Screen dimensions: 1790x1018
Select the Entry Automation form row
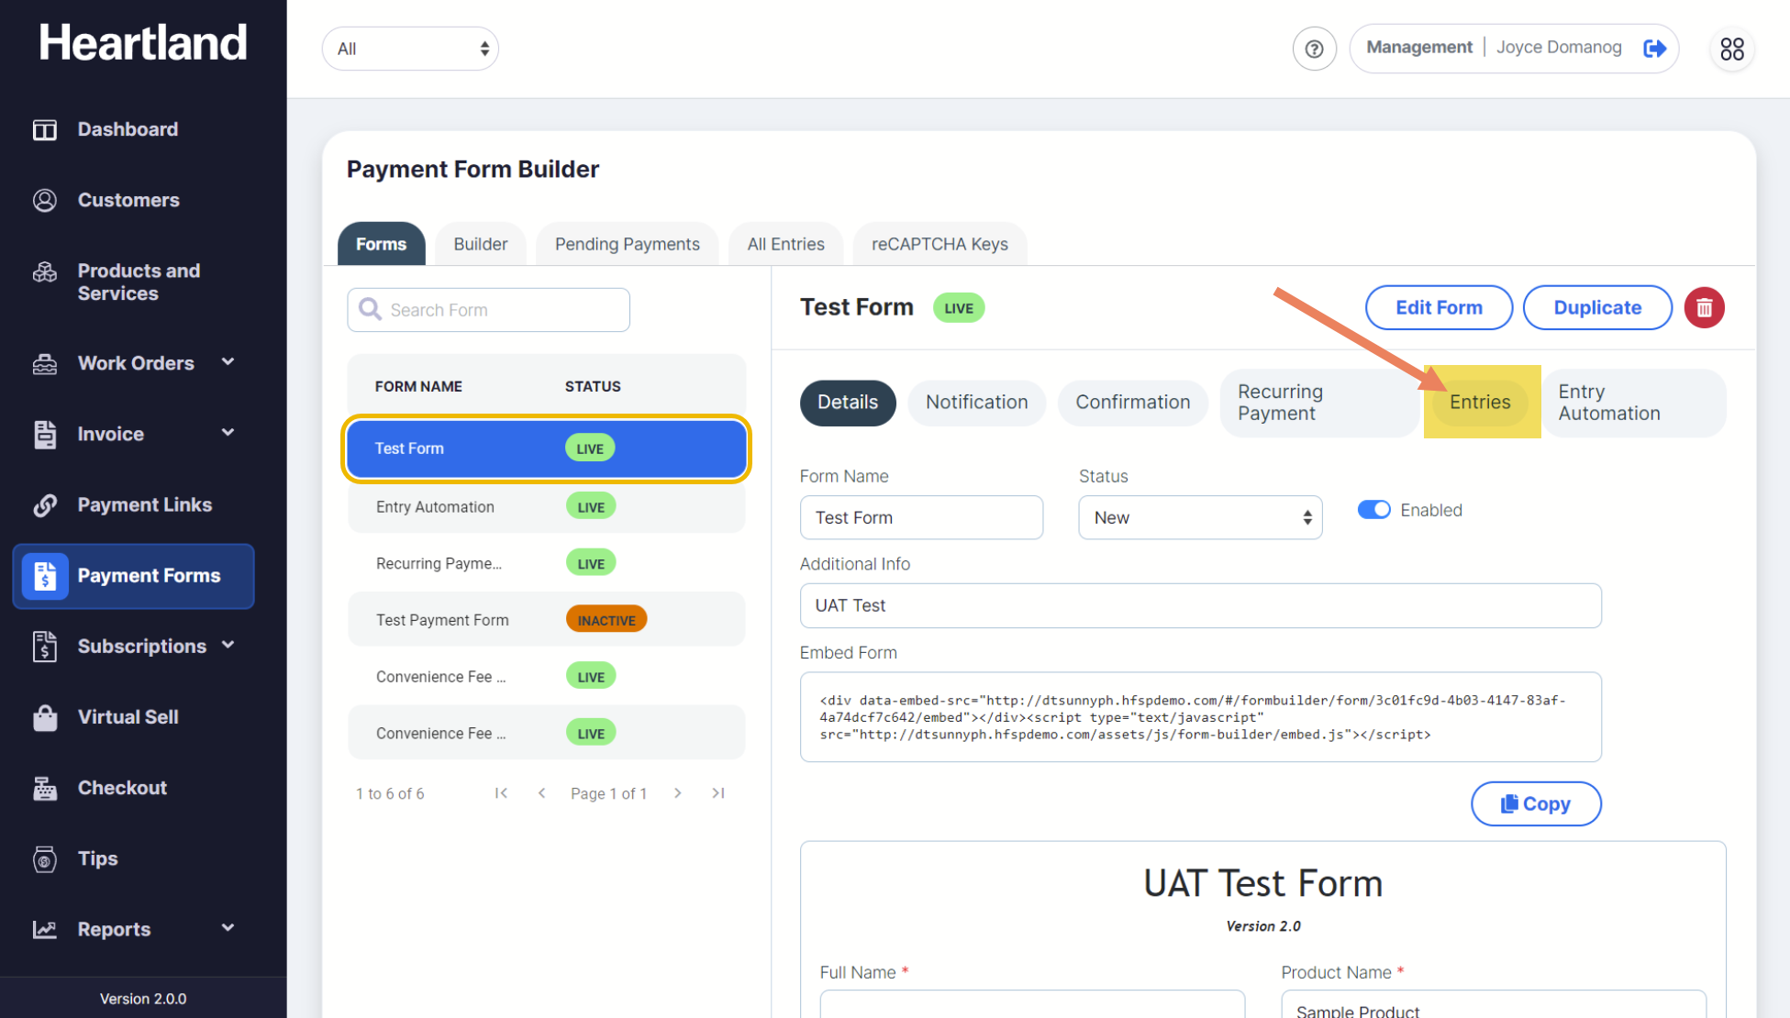coord(546,506)
